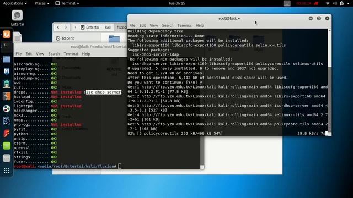Viewport: 353px width, 198px height.
Task: Open Firefox from the dock
Action: tap(7, 34)
